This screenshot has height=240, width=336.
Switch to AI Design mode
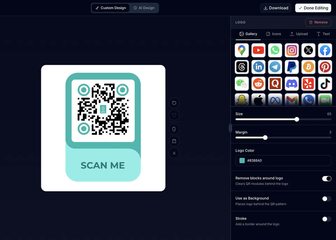click(x=144, y=8)
